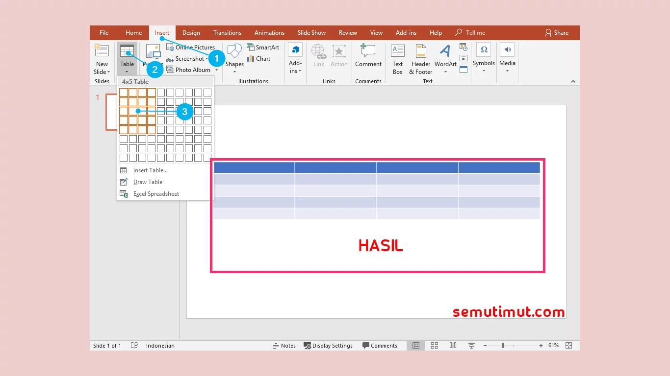Viewport: 670px width, 376px height.
Task: Open the File tab
Action: [104, 33]
